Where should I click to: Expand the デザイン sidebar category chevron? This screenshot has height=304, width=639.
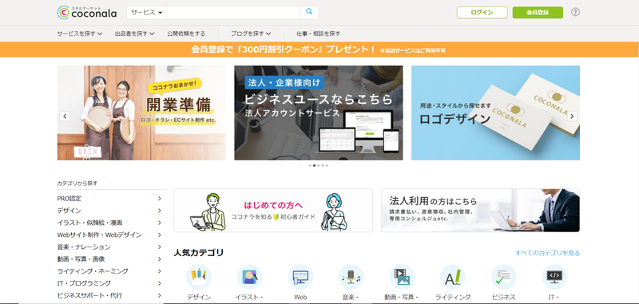(159, 211)
